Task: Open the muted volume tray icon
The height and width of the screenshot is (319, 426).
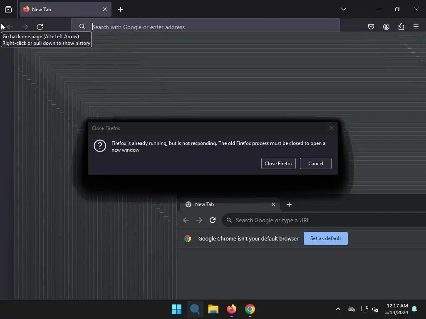Action: pyautogui.click(x=376, y=309)
